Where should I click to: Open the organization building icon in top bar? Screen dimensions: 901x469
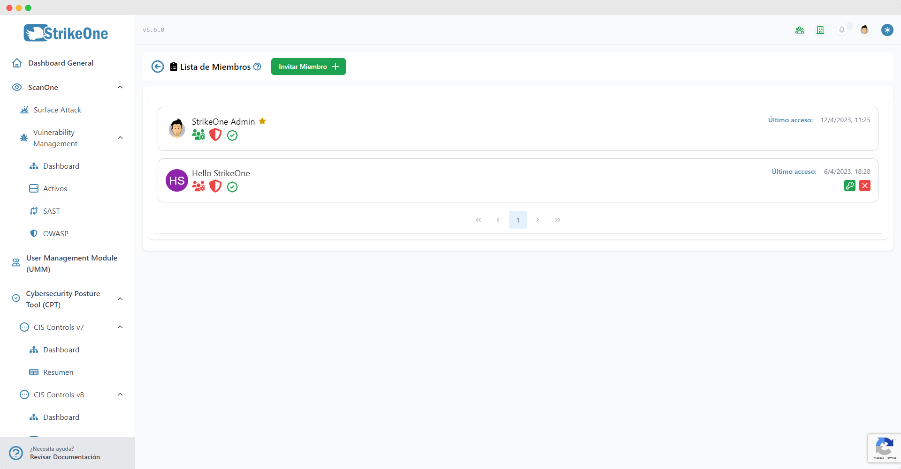pyautogui.click(x=820, y=30)
